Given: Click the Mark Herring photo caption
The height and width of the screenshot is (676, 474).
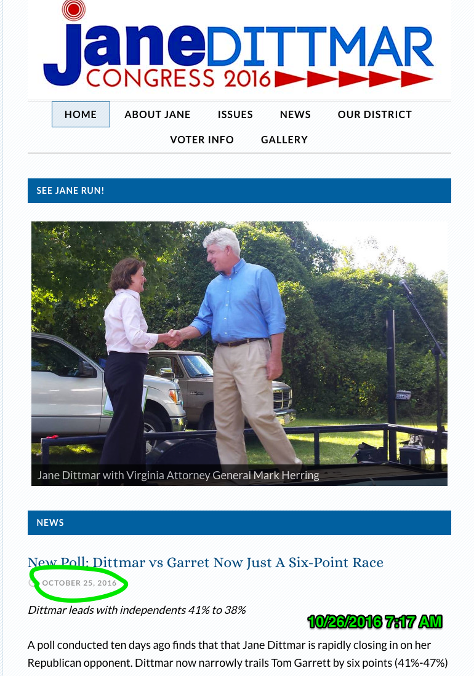Looking at the screenshot, I should [178, 475].
